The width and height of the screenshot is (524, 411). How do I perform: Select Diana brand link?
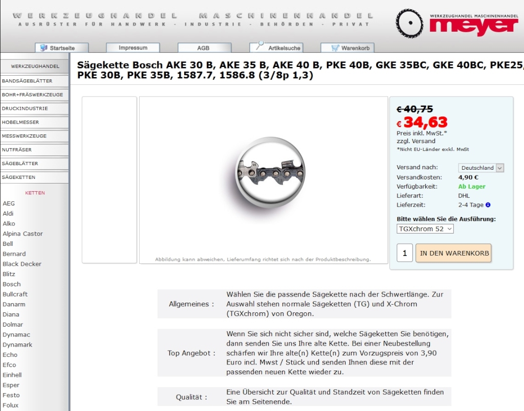11,314
